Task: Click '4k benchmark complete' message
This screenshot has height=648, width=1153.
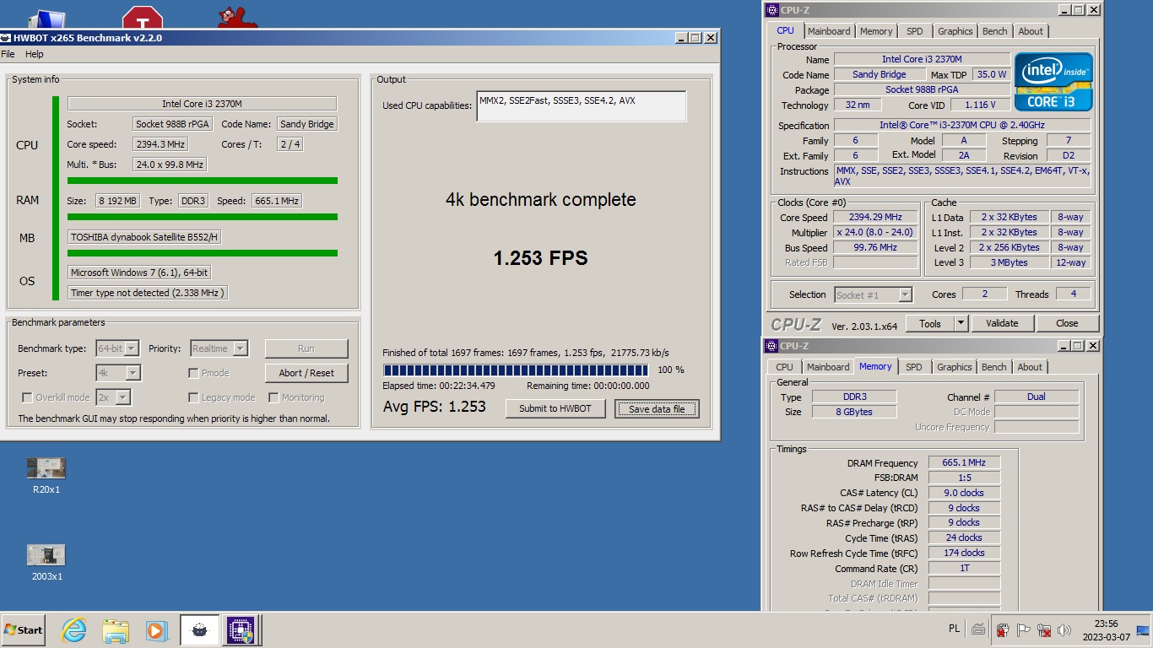Action: (541, 200)
